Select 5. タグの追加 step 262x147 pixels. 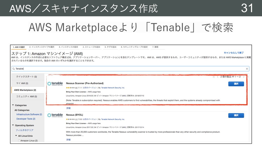(x=110, y=47)
